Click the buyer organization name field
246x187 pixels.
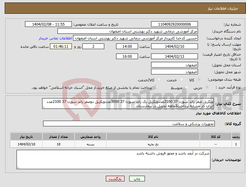(128, 31)
